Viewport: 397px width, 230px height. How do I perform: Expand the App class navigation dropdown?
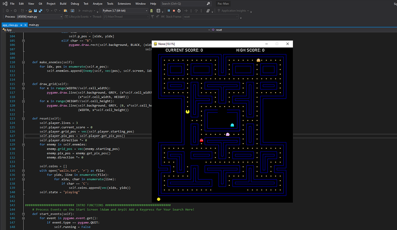[106, 30]
